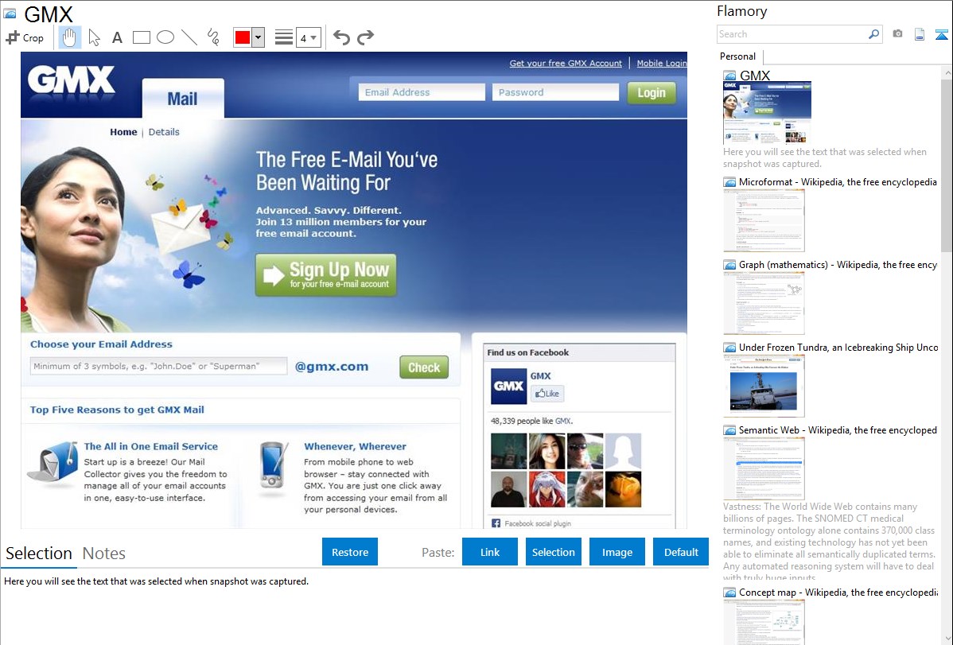This screenshot has width=953, height=645.
Task: Switch to the Notes tab
Action: [x=104, y=554]
